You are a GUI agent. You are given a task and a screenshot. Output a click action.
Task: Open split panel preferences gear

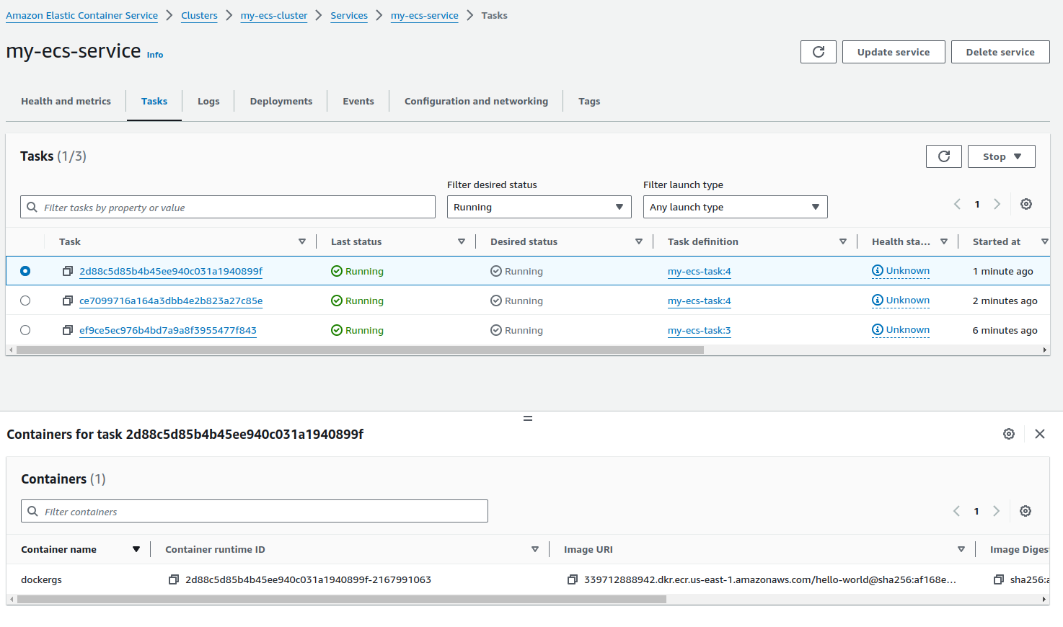click(x=1009, y=434)
